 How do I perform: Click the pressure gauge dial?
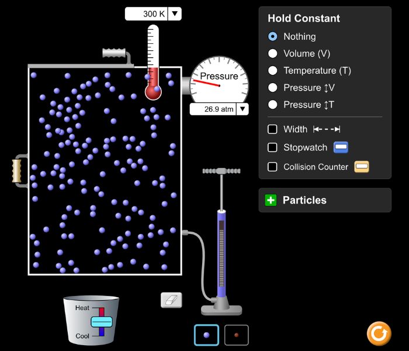coord(219,81)
